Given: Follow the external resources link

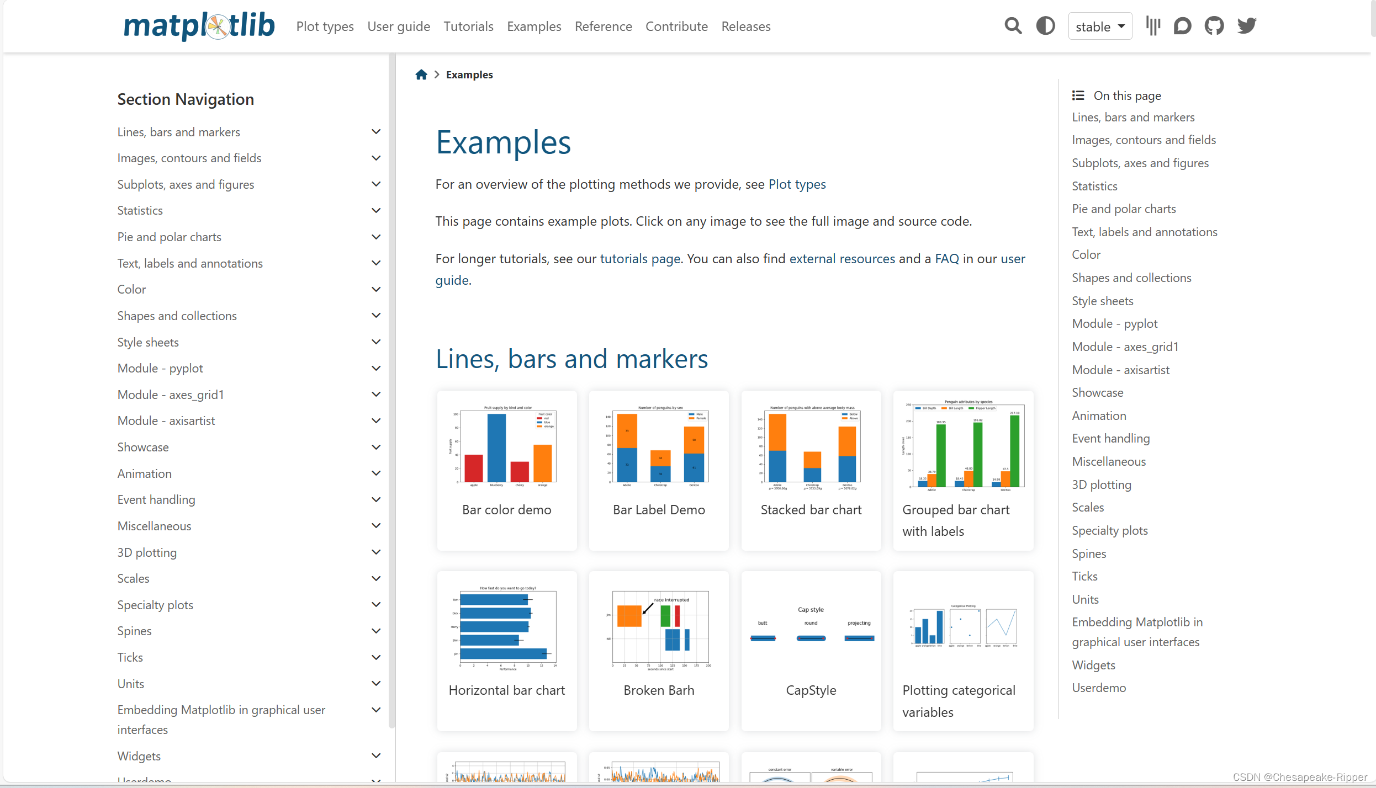Looking at the screenshot, I should point(842,259).
